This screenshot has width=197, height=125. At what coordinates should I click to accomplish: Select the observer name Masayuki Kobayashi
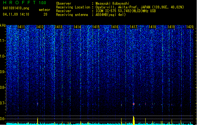(112, 3)
